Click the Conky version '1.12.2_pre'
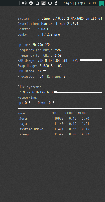The image size is (105, 202). (51, 34)
